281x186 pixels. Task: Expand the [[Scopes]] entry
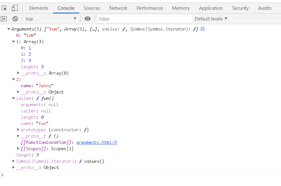tap(18, 149)
